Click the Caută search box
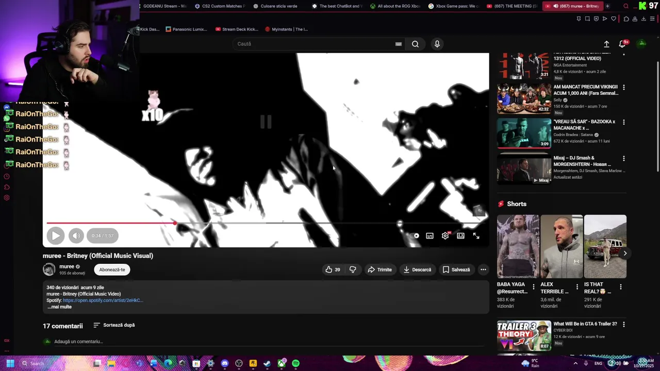This screenshot has width=660, height=371. tap(315, 44)
